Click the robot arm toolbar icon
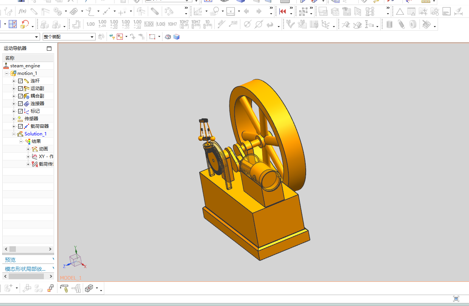 point(169,11)
